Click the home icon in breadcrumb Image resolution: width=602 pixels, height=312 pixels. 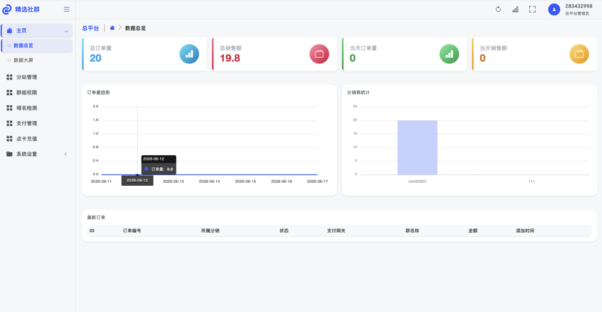pyautogui.click(x=112, y=28)
